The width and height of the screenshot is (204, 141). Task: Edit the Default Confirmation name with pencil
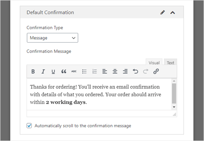tap(162, 13)
